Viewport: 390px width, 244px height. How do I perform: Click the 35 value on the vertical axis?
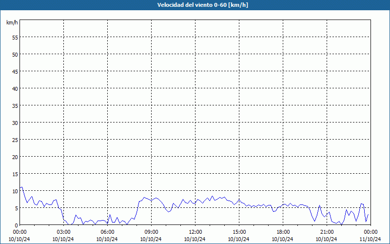(15, 105)
